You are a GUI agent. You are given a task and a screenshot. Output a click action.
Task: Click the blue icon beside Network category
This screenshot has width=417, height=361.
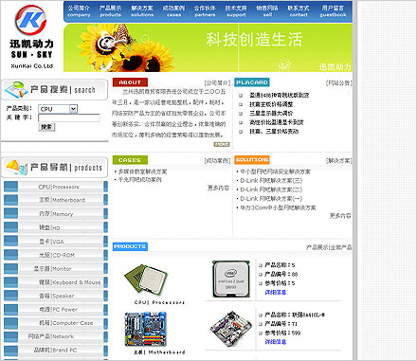point(10,336)
